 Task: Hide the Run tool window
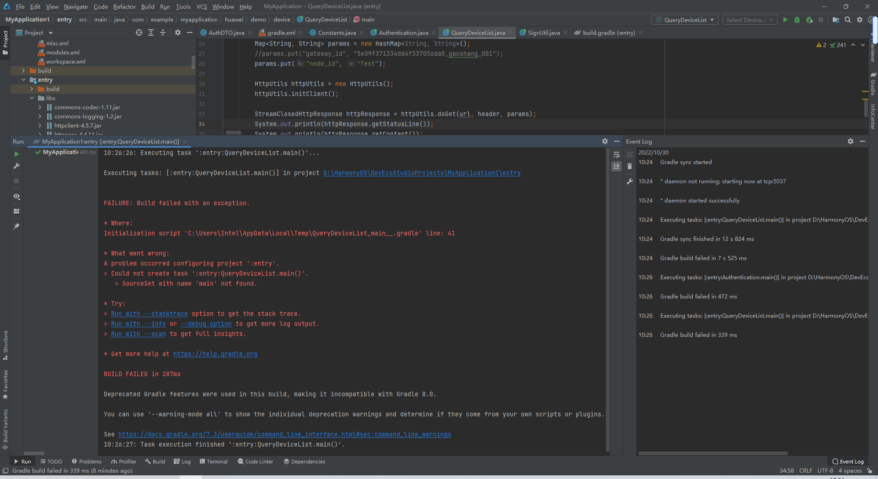(x=617, y=141)
